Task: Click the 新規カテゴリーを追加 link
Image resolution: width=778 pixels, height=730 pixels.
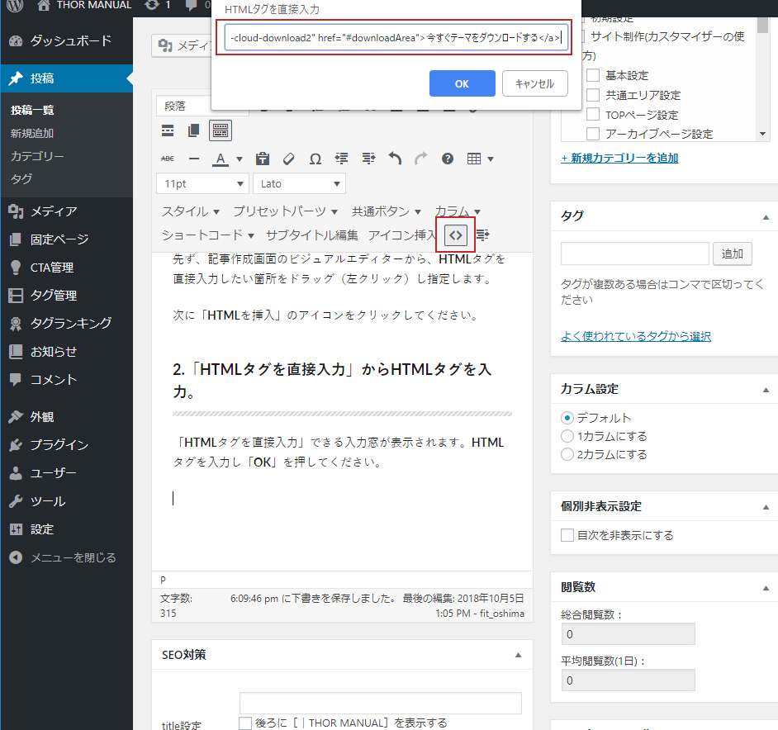Action: [x=619, y=158]
